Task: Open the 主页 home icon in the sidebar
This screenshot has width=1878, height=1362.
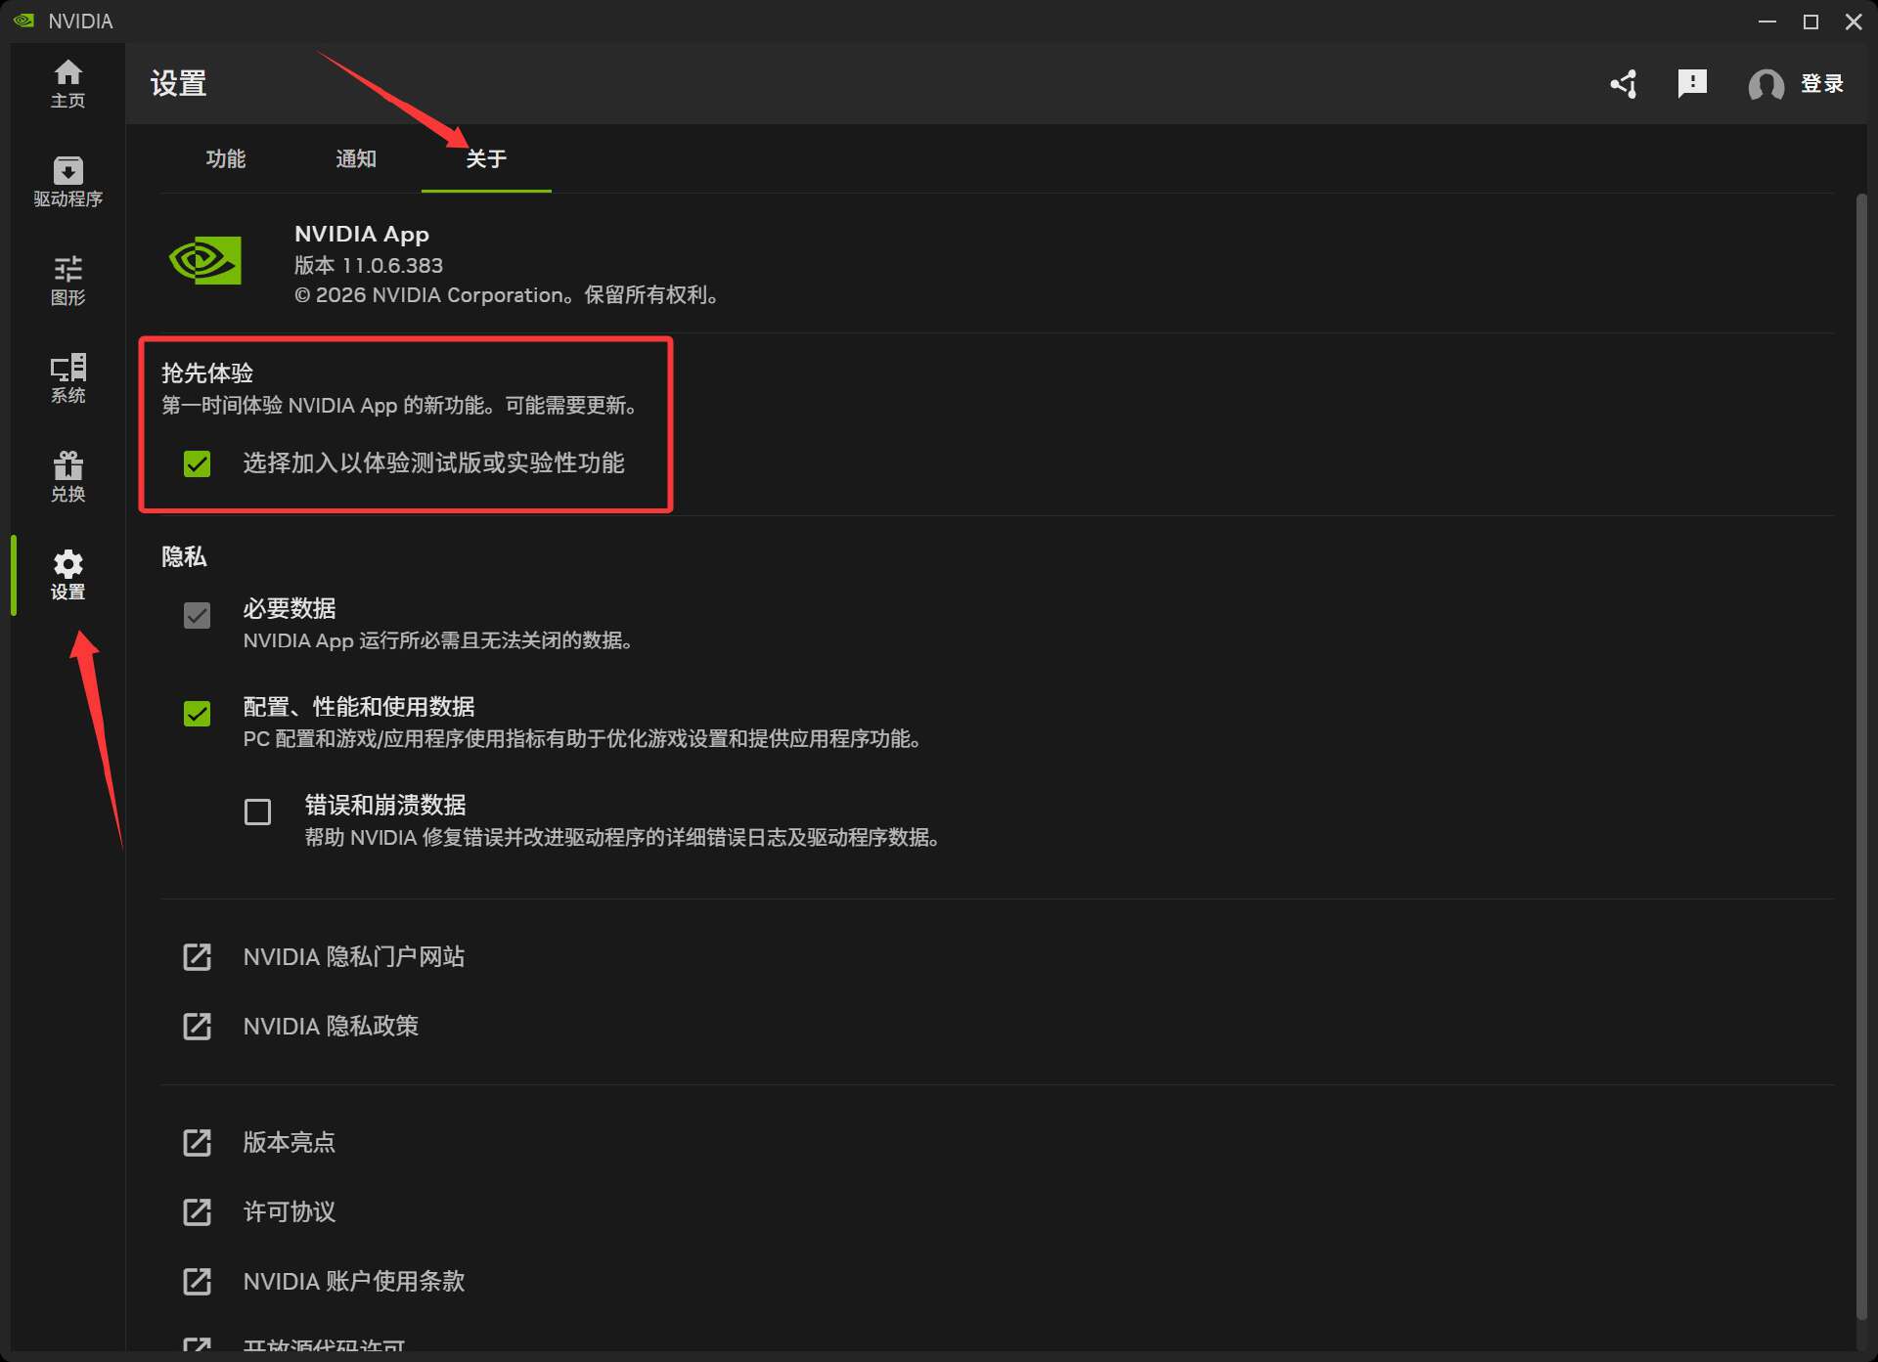Action: 67,83
